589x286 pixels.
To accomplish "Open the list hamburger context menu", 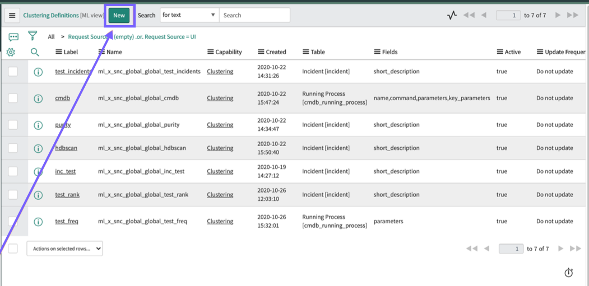I will 12,15.
